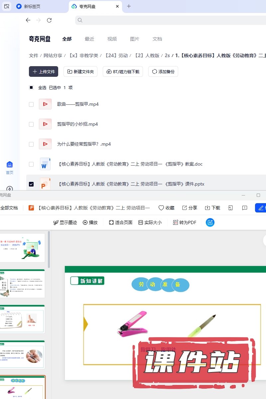Click the slide panel vertical scrollbar

click(49, 249)
